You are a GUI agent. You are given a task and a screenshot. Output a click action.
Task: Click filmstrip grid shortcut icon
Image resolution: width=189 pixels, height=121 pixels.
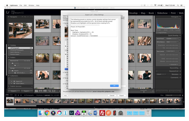16,95
